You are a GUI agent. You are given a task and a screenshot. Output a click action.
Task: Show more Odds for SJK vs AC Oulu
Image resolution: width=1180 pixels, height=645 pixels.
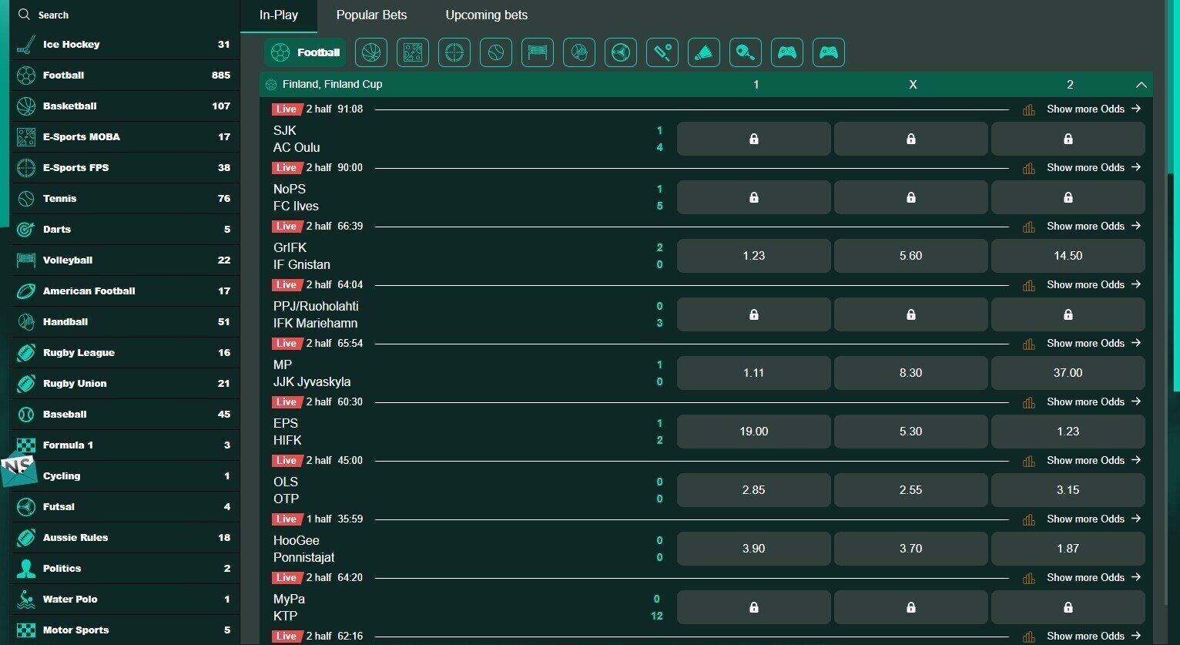[1094, 109]
